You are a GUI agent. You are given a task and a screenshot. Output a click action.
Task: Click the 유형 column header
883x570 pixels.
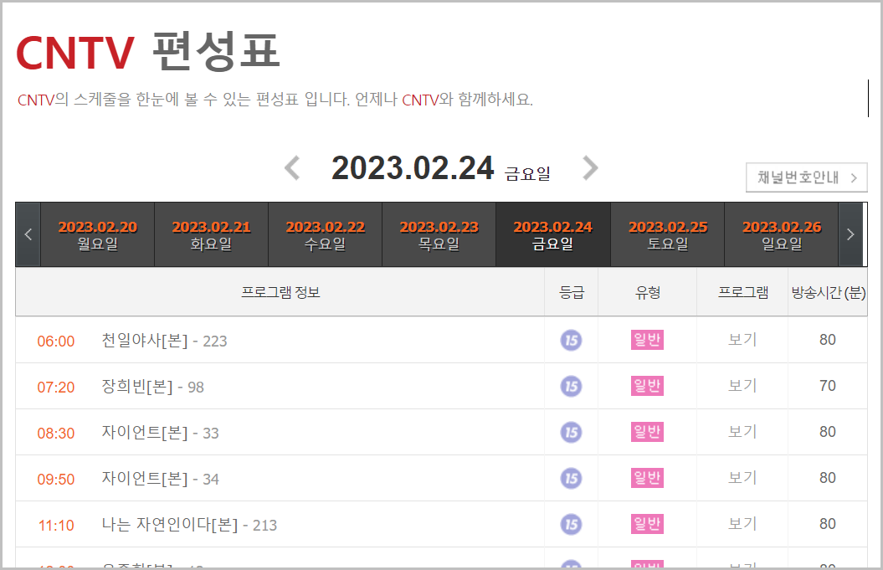click(648, 292)
